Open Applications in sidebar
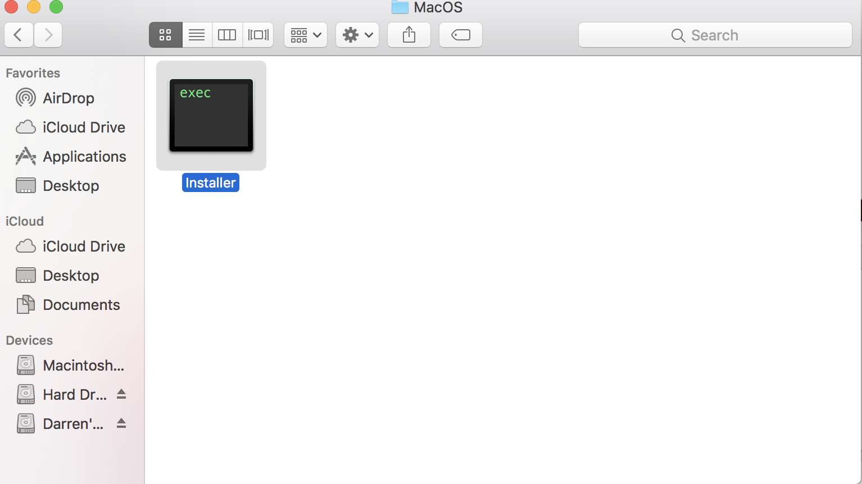 [x=72, y=157]
